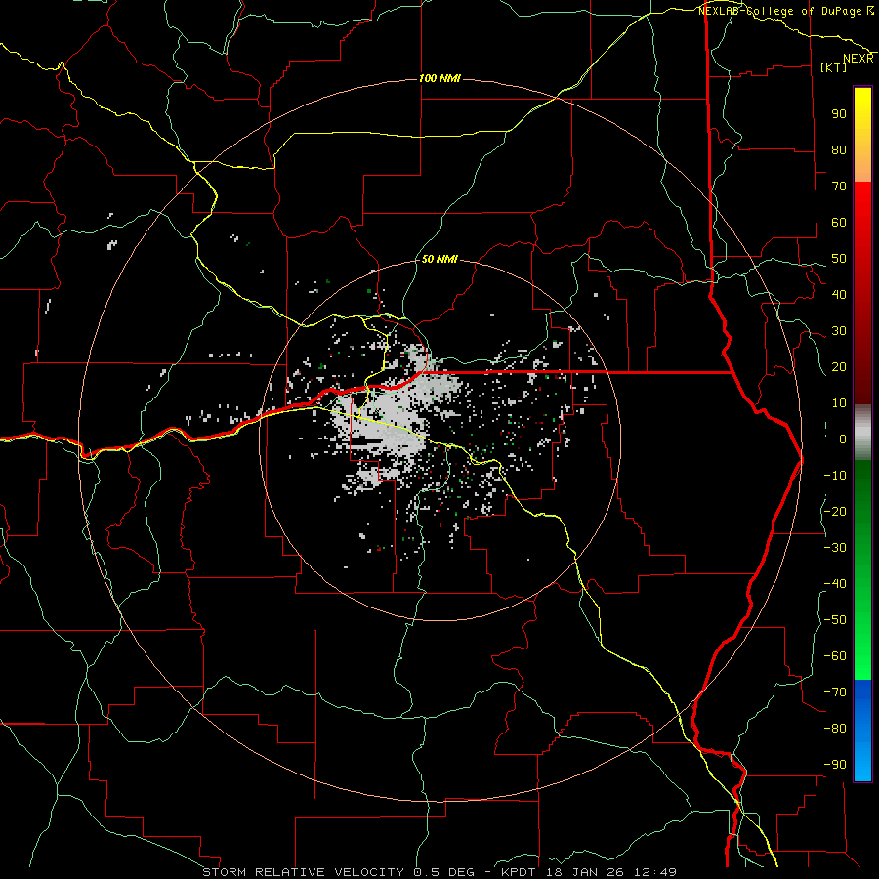The width and height of the screenshot is (879, 879).
Task: Click the NEXR label above the color bar
Action: 858,59
